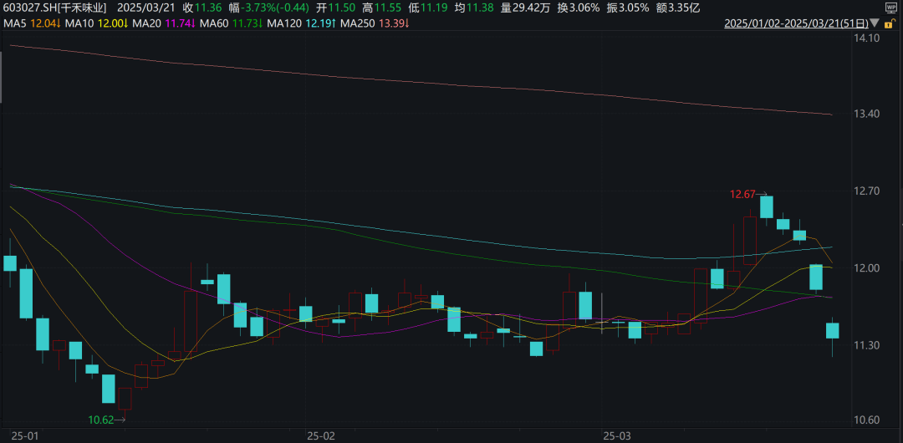Click the 10.62 low price marker
The height and width of the screenshot is (443, 903).
pos(100,419)
